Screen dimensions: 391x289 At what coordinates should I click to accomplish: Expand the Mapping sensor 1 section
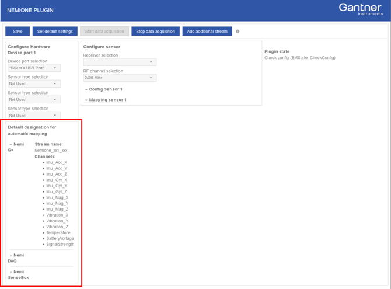click(x=106, y=100)
